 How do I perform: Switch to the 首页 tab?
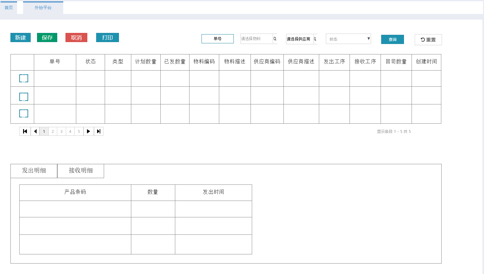(x=9, y=8)
